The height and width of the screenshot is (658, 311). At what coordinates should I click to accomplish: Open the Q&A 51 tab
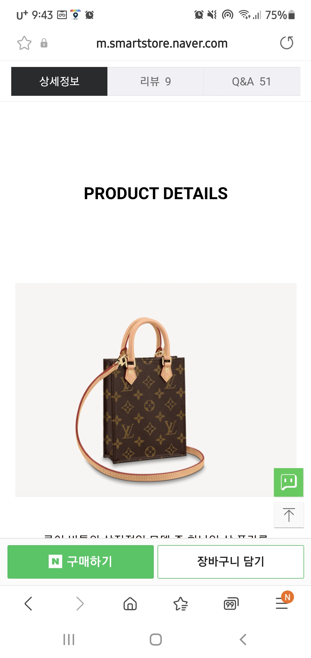252,81
